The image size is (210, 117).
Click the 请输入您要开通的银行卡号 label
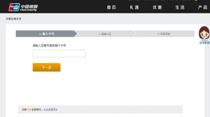tap(49, 46)
